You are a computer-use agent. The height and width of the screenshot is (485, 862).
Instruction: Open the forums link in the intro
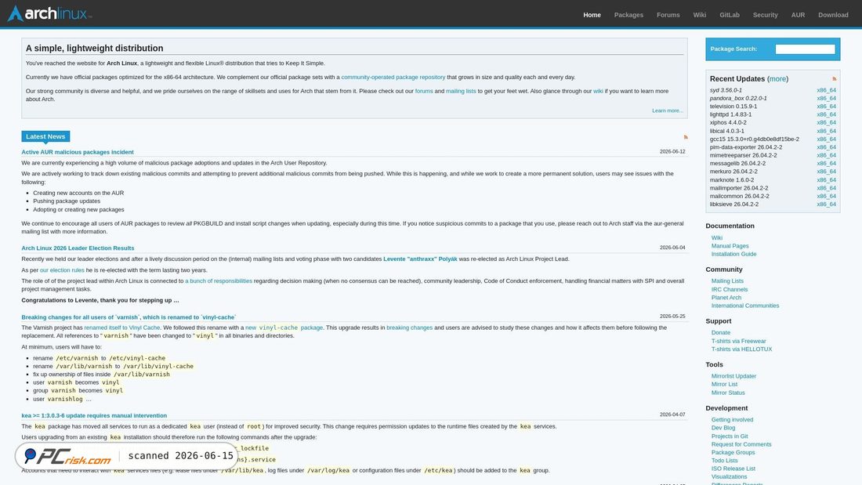[424, 92]
